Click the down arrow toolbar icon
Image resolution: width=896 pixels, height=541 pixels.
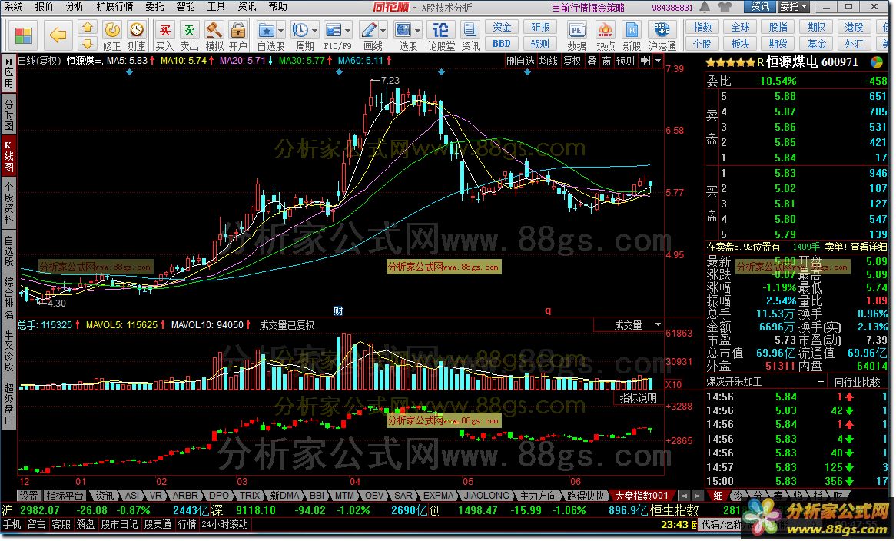coord(87,43)
